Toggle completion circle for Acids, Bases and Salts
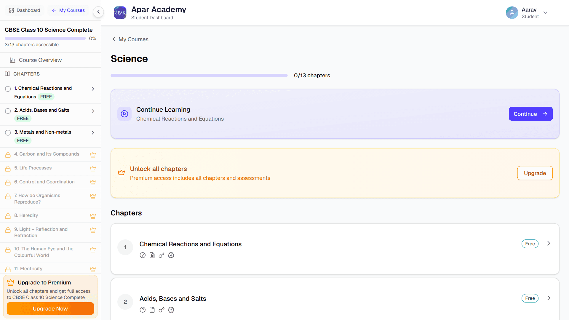 (8, 111)
